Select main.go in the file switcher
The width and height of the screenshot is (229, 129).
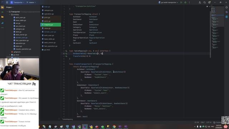[x=51, y=7]
